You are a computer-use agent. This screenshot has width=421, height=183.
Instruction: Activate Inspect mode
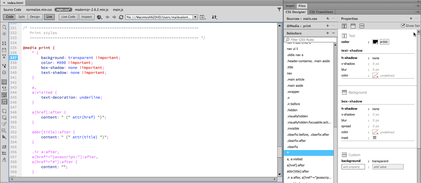pyautogui.click(x=86, y=17)
